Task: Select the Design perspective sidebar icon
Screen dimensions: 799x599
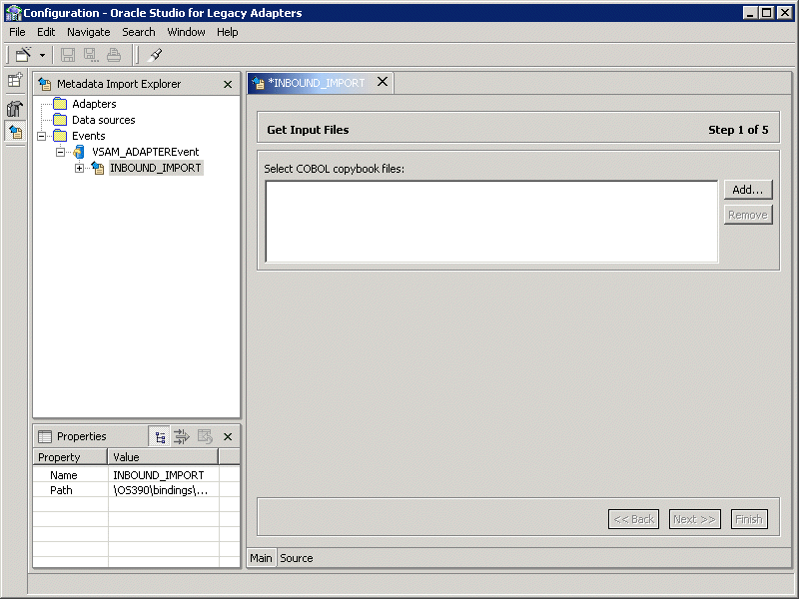Action: [x=15, y=108]
